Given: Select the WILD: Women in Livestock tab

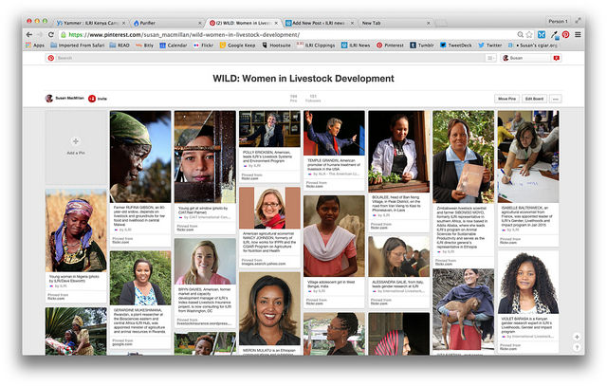Looking at the screenshot, I should click(x=244, y=23).
